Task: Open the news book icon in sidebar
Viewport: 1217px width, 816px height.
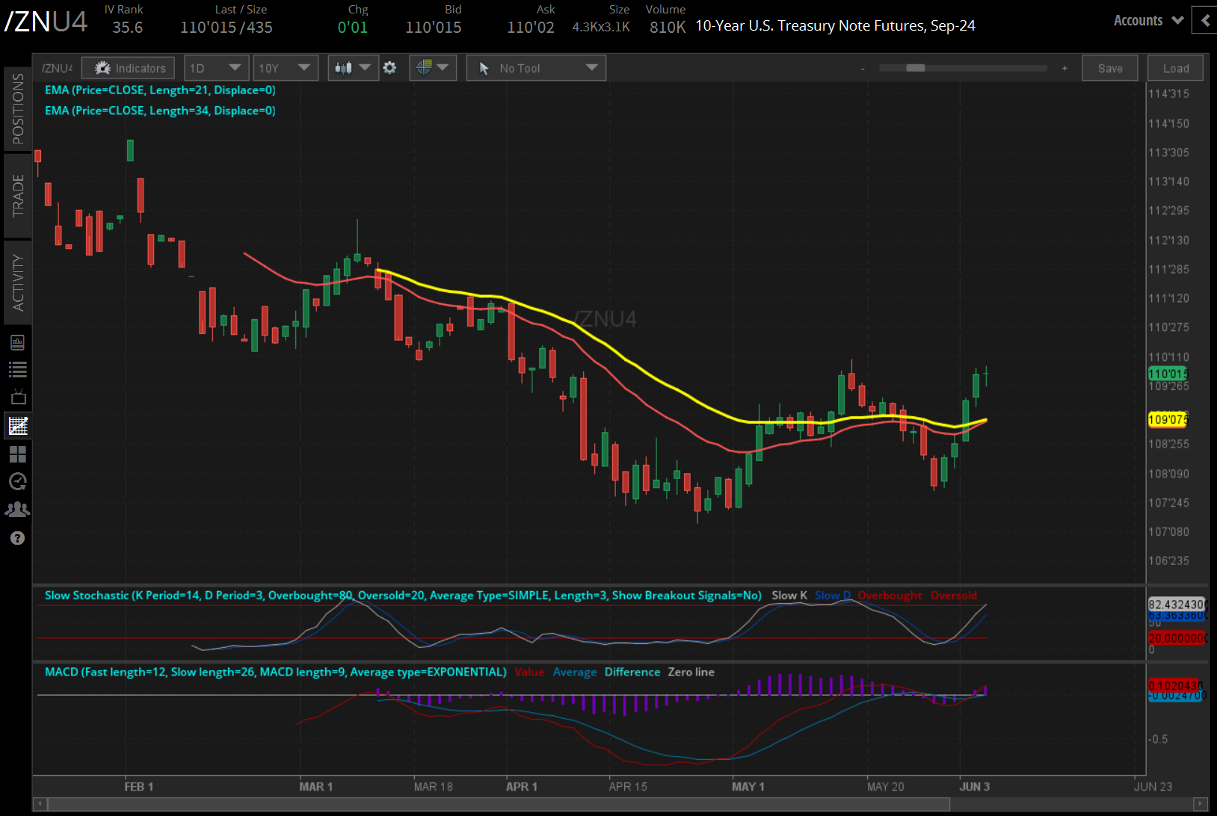Action: (x=18, y=342)
